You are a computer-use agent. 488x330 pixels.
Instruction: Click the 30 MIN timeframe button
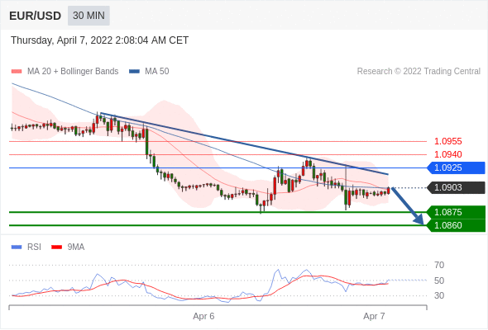pos(89,16)
